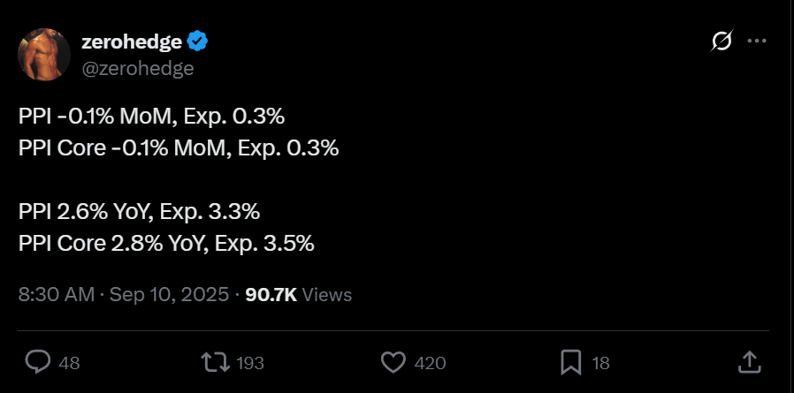Click the "PPI 2.6% YoY, Exp. 3.3%" text line

pyautogui.click(x=139, y=212)
